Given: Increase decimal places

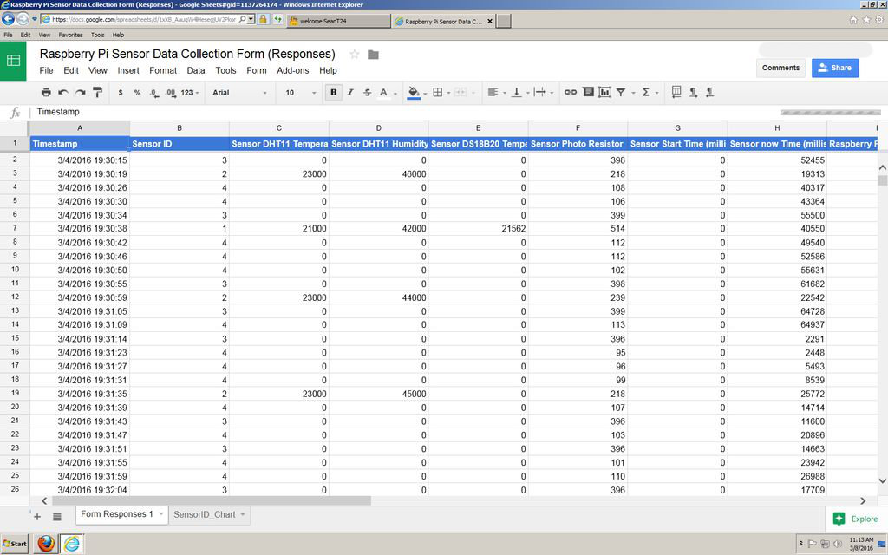Looking at the screenshot, I should click(171, 92).
